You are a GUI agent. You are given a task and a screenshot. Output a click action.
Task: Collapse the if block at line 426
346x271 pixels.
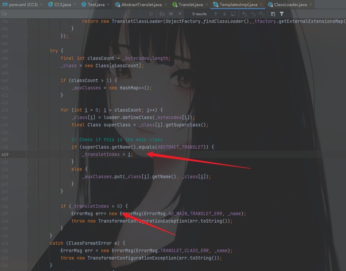click(x=27, y=206)
